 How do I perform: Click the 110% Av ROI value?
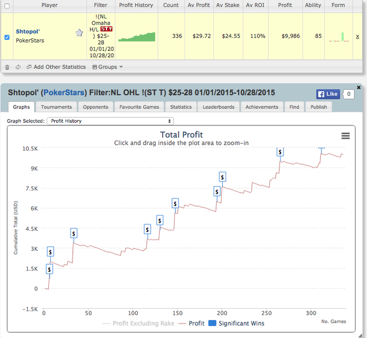coord(258,36)
